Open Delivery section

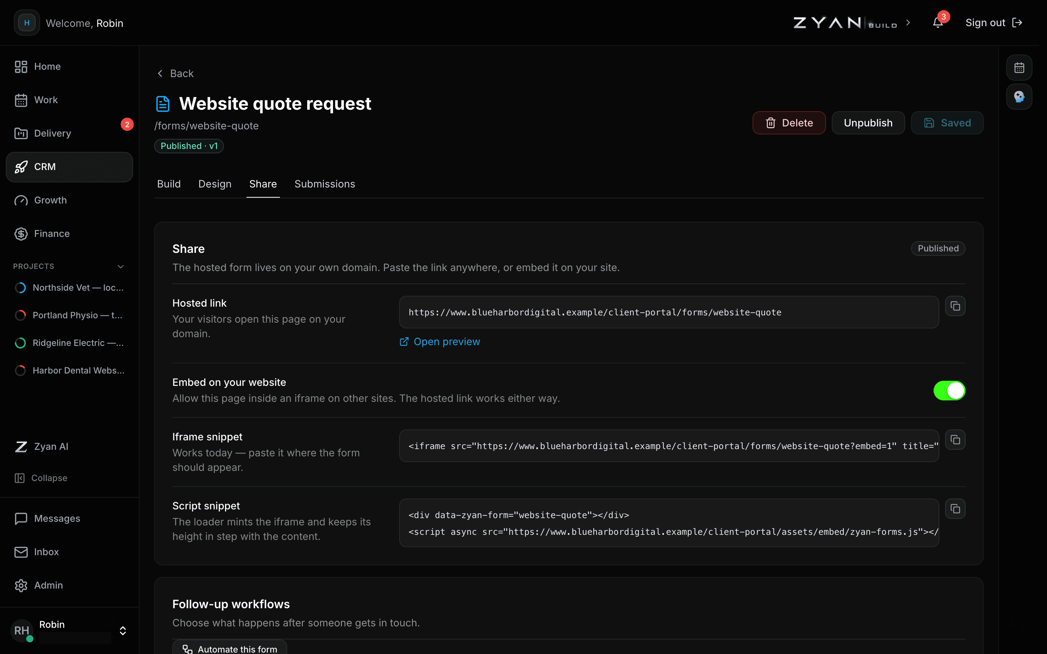point(69,133)
